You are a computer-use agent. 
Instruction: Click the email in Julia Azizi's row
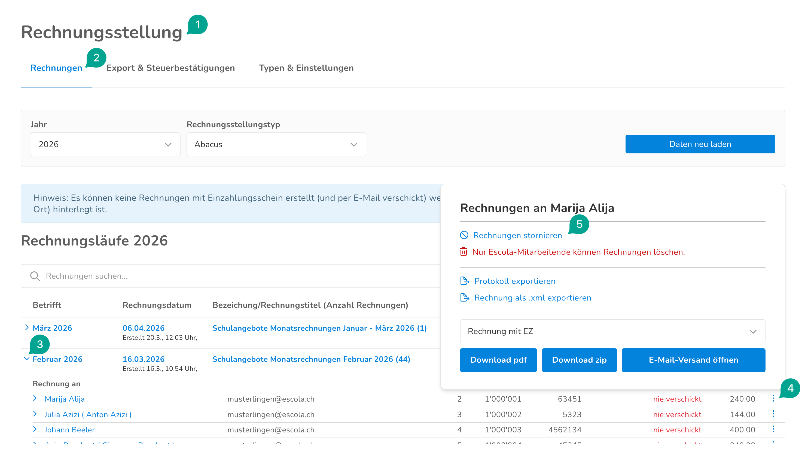(x=271, y=414)
